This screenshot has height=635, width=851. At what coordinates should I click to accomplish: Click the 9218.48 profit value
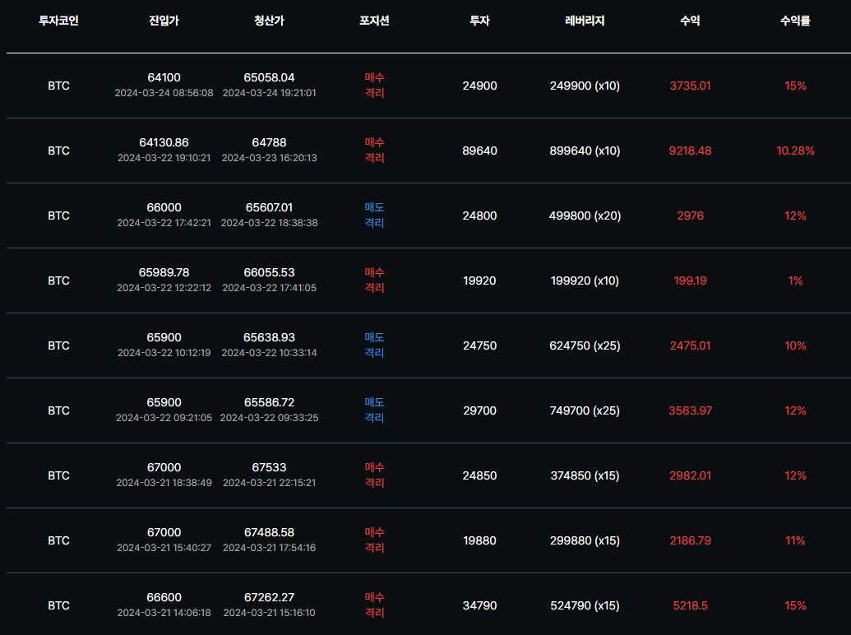690,151
